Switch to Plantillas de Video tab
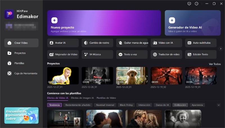Viewport: 225px width, 128px height. click(106, 98)
